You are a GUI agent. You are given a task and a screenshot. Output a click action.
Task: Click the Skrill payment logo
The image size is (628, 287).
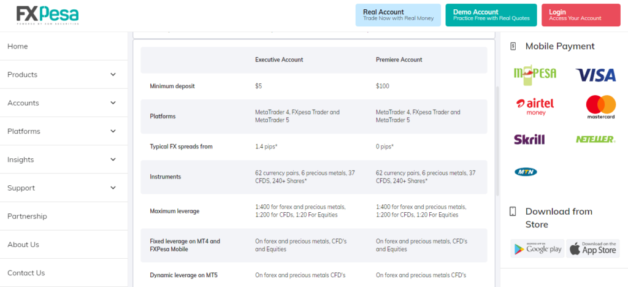click(x=529, y=139)
